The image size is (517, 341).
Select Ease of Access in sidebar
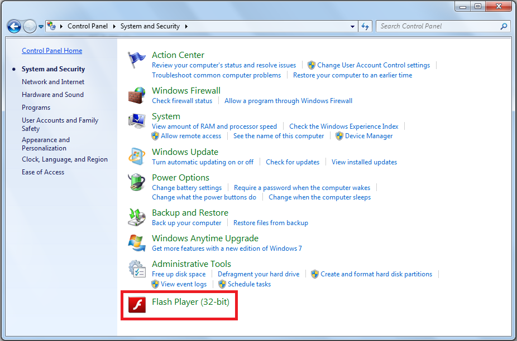coord(43,172)
